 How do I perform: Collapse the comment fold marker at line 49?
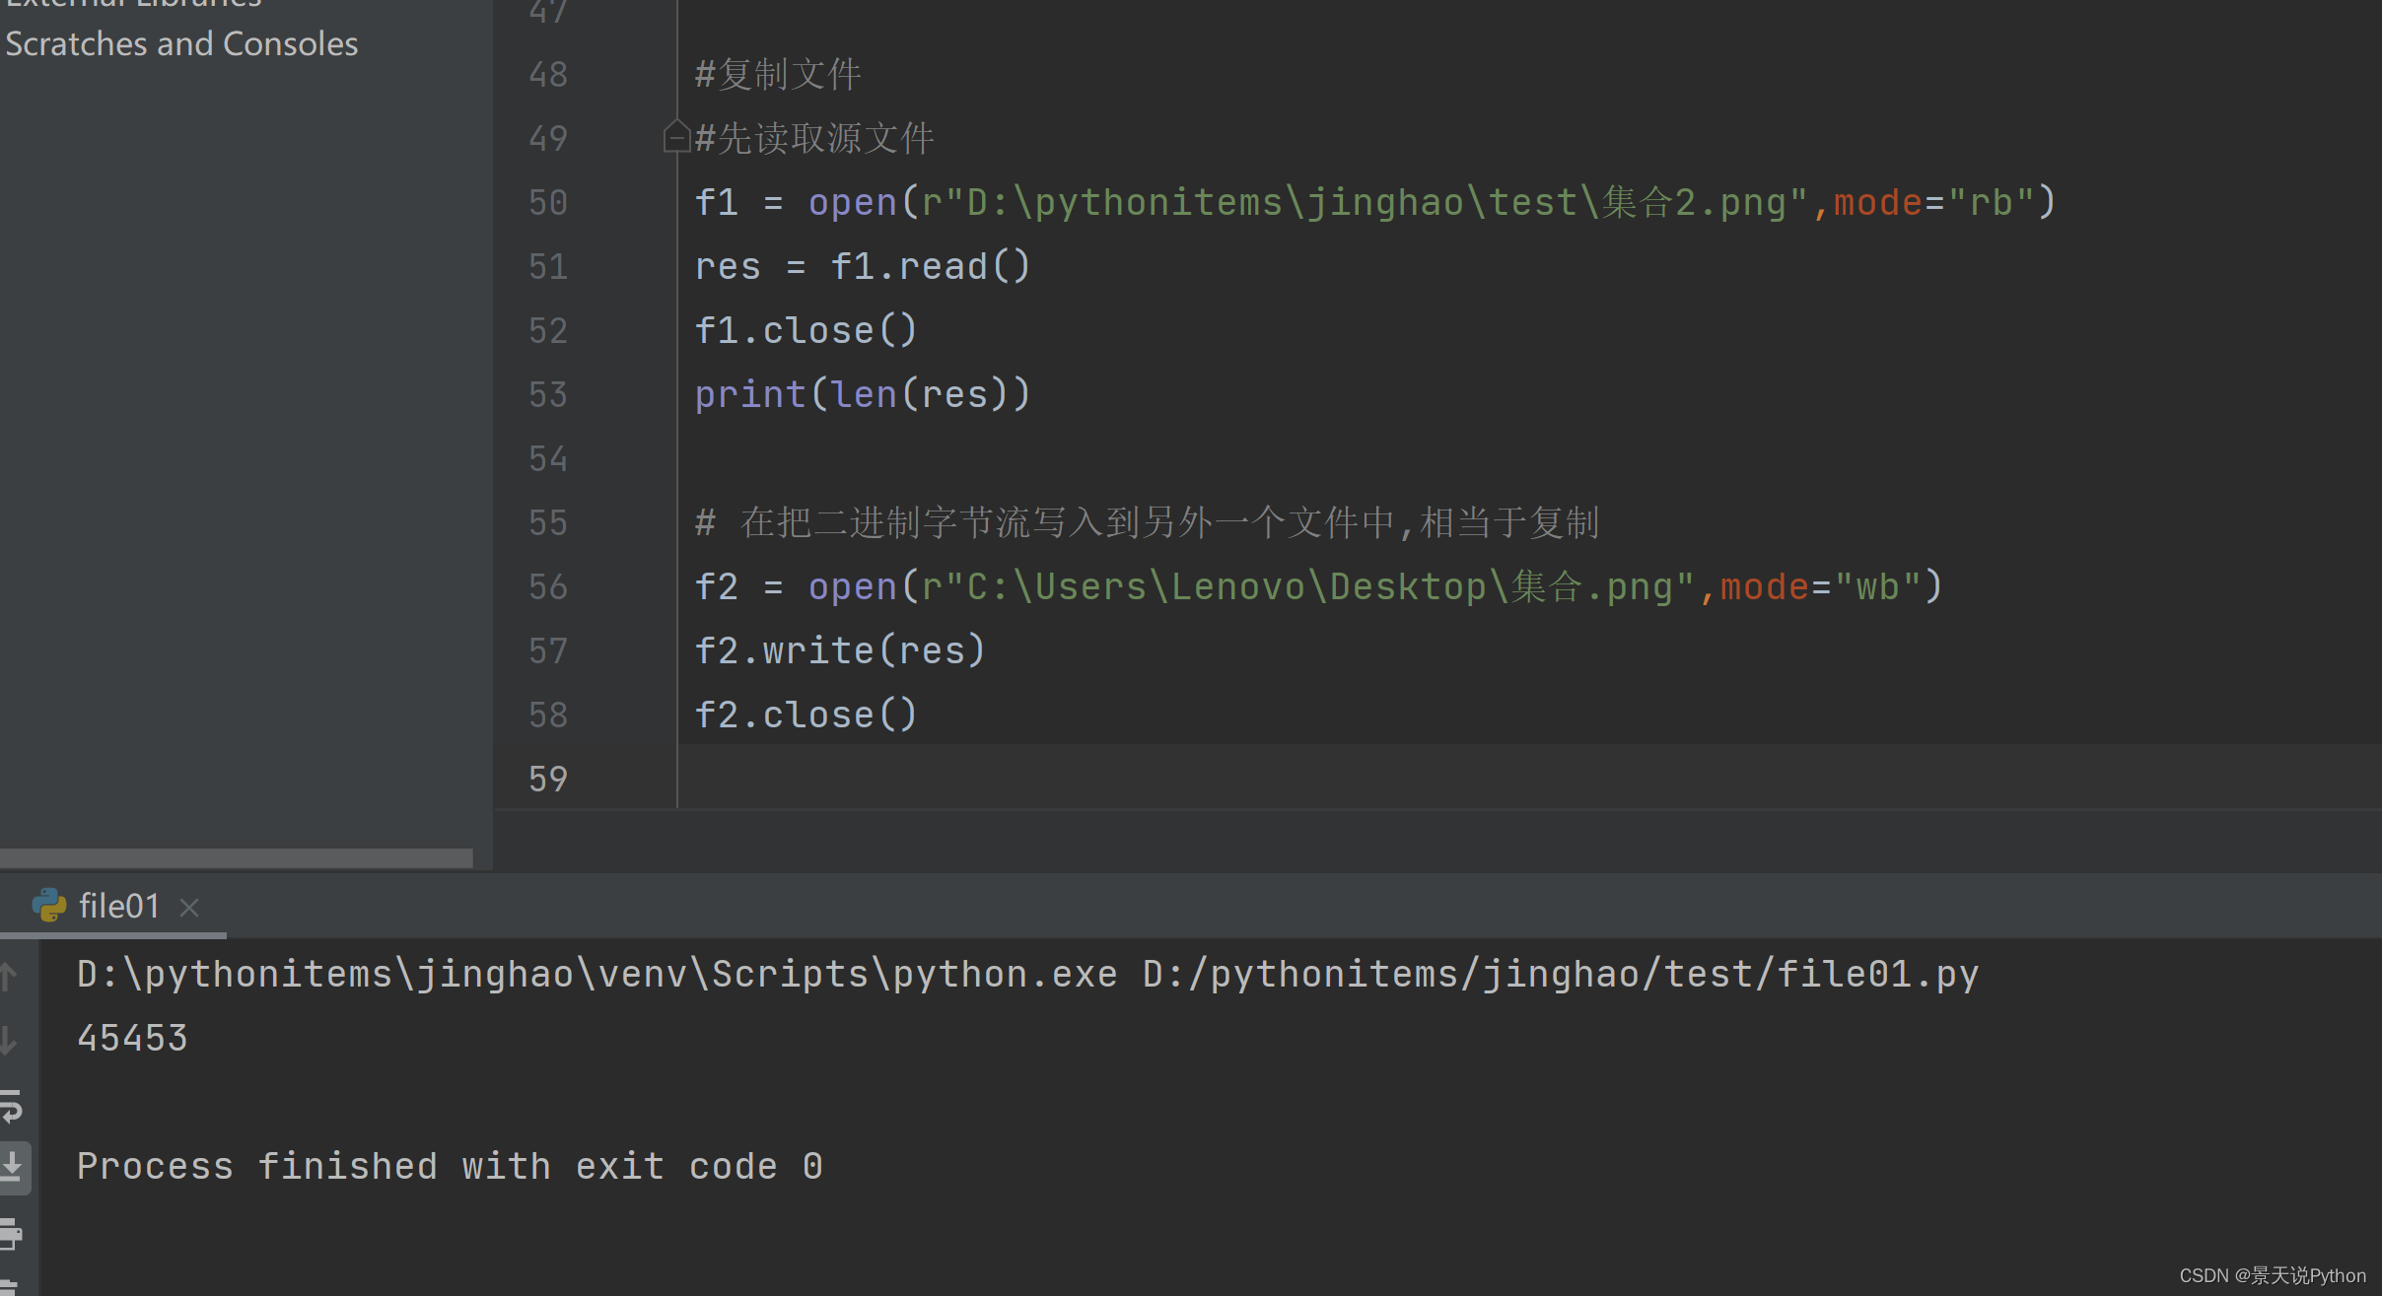(676, 136)
